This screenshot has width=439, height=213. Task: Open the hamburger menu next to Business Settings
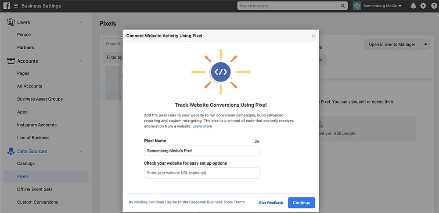tap(16, 6)
